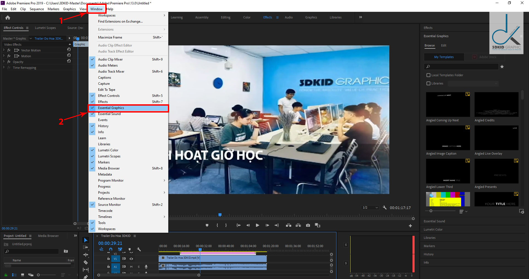This screenshot has width=529, height=279.
Task: Click Program Monitor playhead marker
Action: tap(220, 215)
